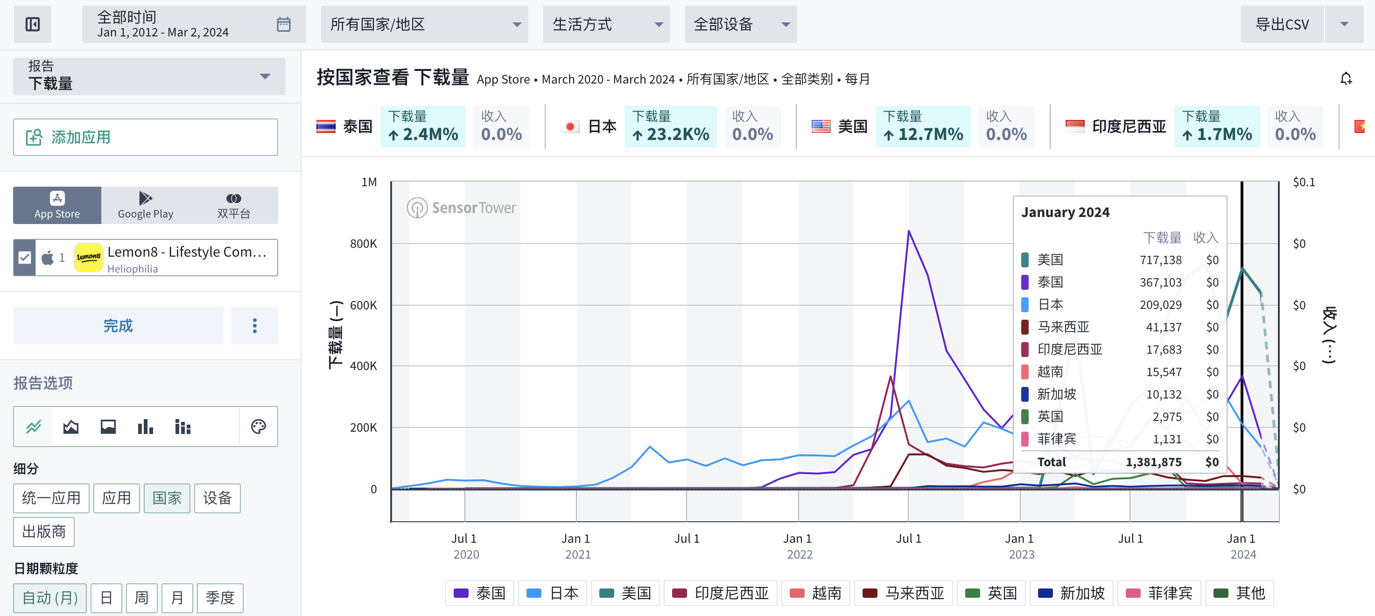
Task: Switch to the 双平台 tab
Action: [x=233, y=205]
